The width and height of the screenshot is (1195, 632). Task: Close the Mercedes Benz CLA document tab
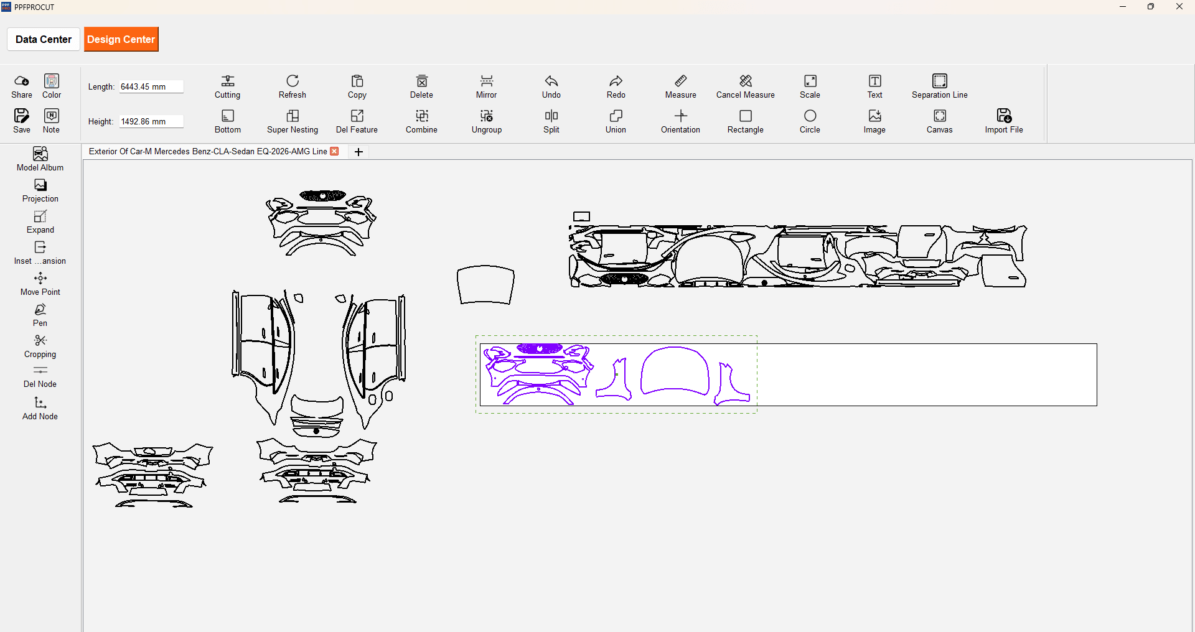(335, 151)
